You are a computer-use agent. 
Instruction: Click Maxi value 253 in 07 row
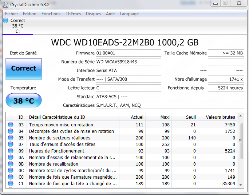click(166, 144)
